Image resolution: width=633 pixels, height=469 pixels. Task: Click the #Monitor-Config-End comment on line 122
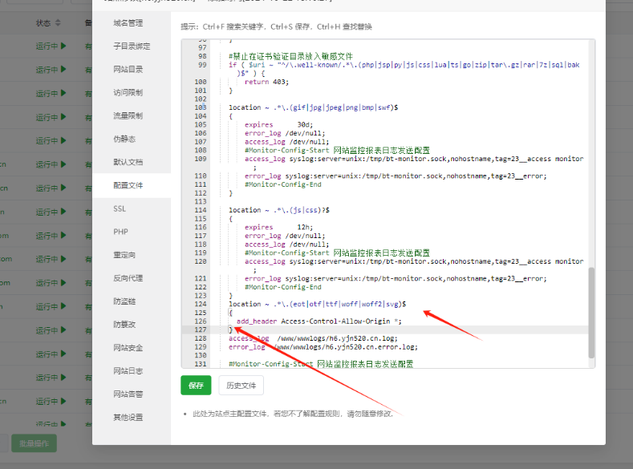pyautogui.click(x=283, y=287)
